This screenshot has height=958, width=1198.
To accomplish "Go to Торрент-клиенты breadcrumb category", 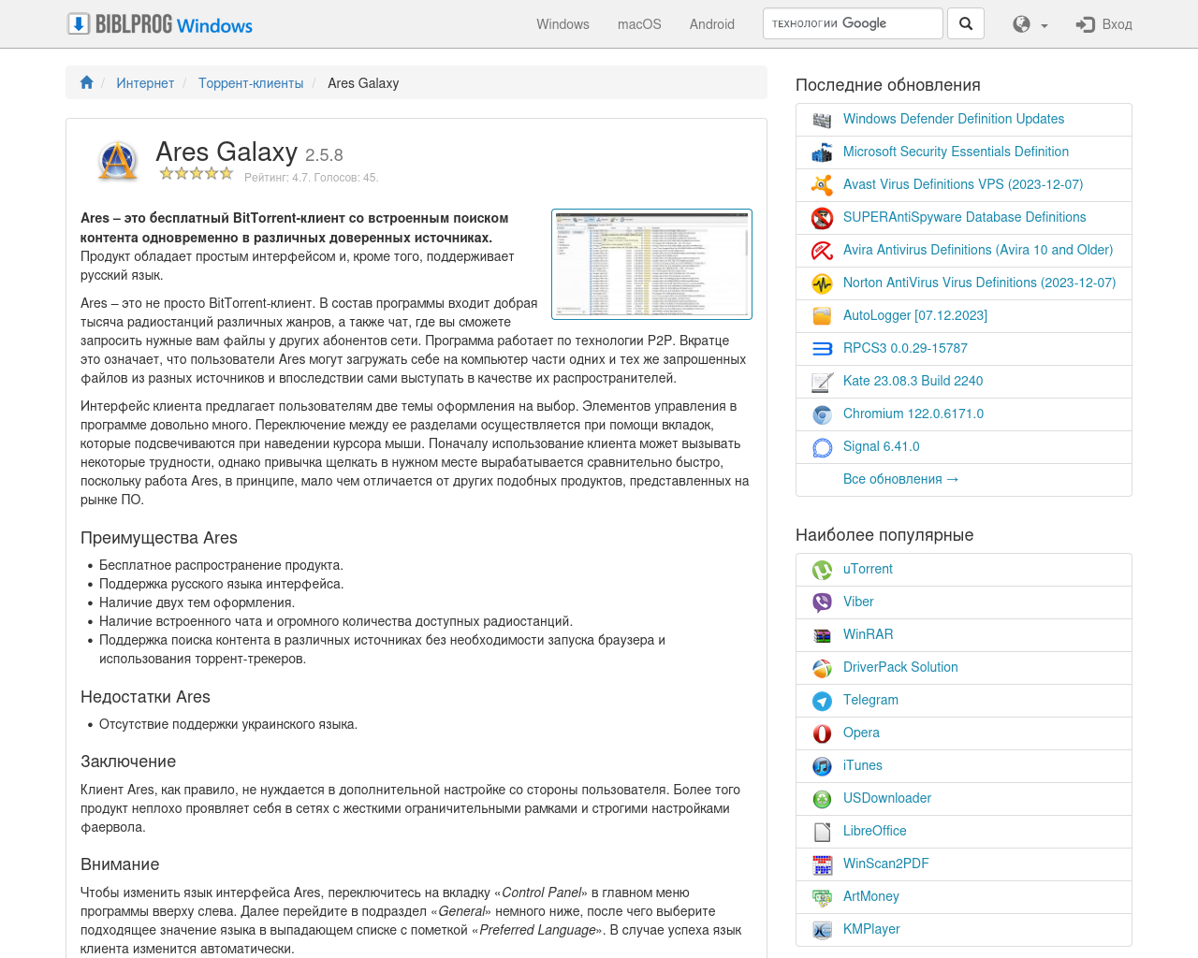I will point(251,83).
